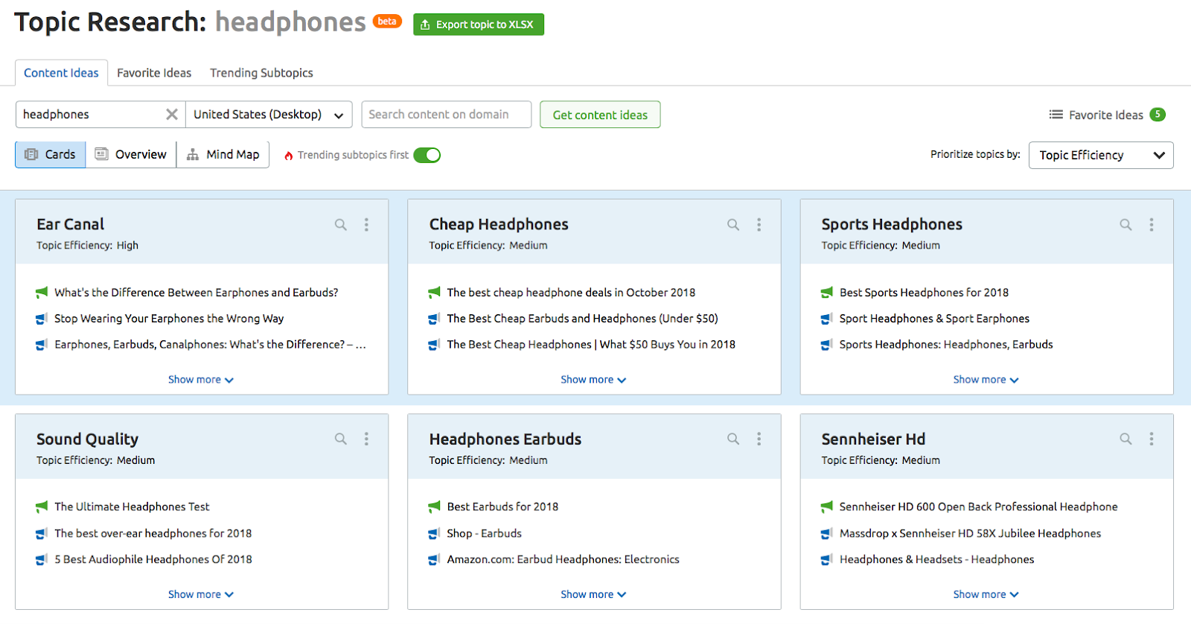Click the Sound Quality card title
The width and height of the screenshot is (1191, 624).
(x=87, y=439)
